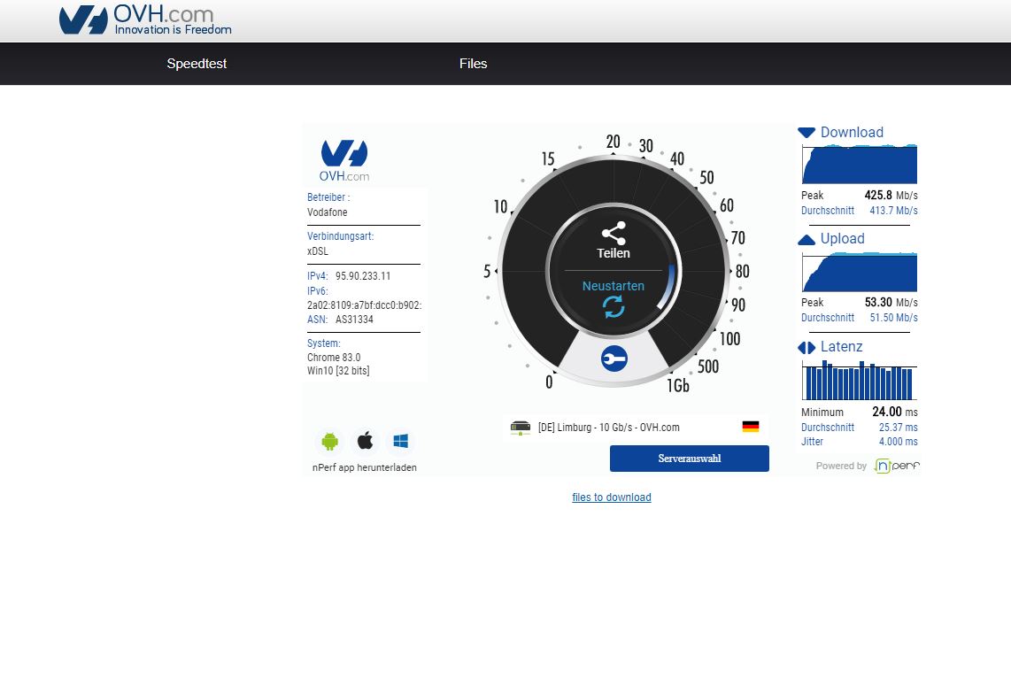Click the nPerf logo next to Powered by
The width and height of the screenshot is (1011, 694).
pyautogui.click(x=897, y=466)
